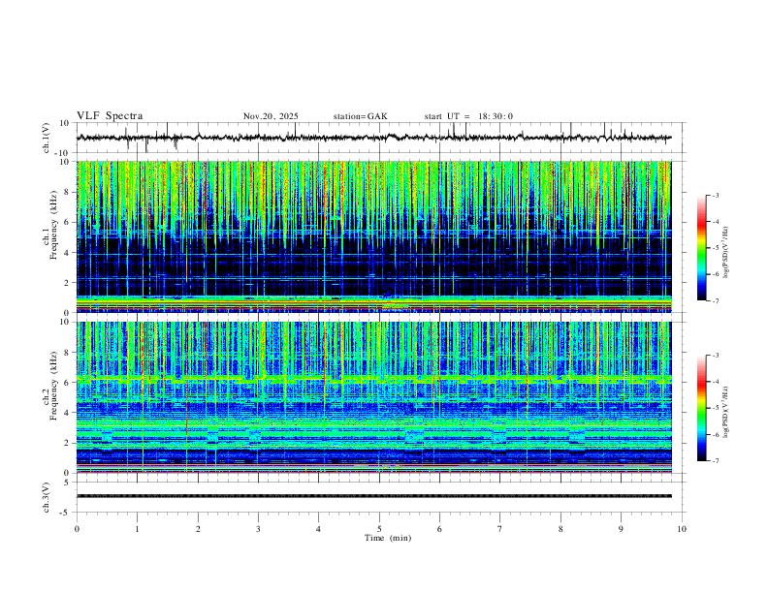This screenshot has width=768, height=593.
Task: Click the "station=GAK" label
Action: (x=360, y=116)
